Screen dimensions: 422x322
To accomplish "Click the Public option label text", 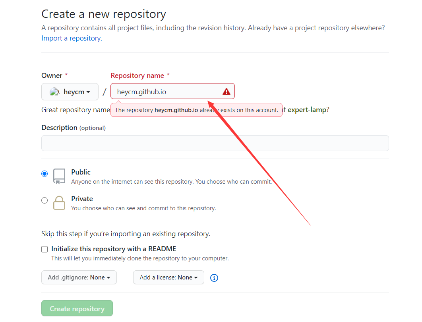I will tap(81, 172).
